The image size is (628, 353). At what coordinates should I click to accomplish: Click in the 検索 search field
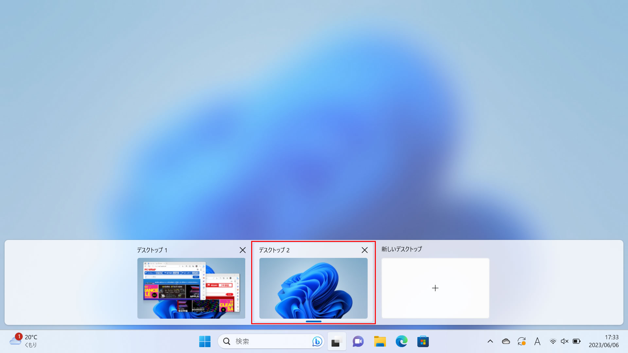[x=271, y=341]
